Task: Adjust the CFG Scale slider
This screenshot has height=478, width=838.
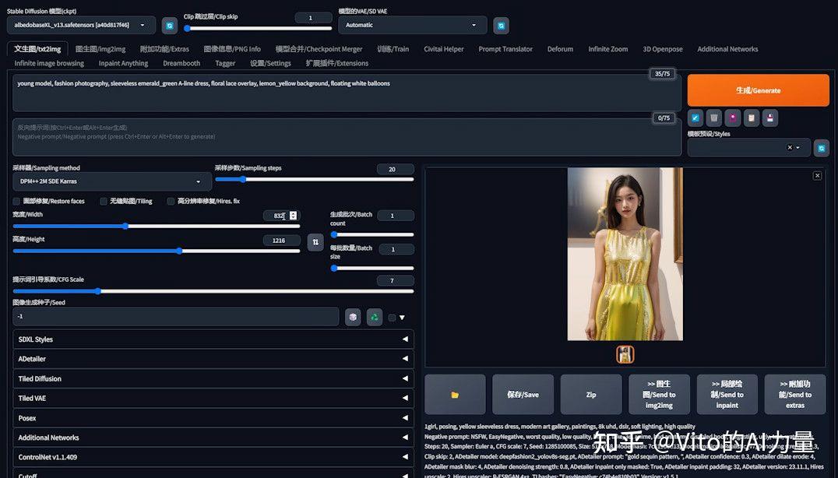Action: click(x=213, y=291)
